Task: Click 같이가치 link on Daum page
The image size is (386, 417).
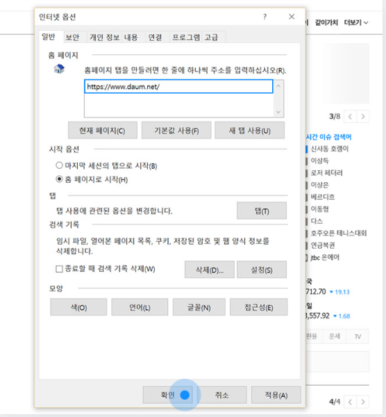Action: (x=326, y=23)
